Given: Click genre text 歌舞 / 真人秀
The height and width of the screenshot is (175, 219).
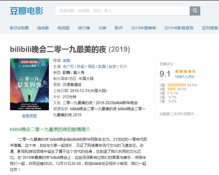Looking at the screenshot, I should point(73,73).
